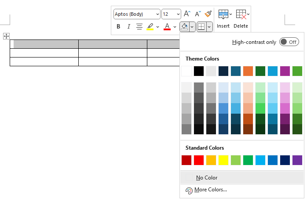Apply red font color
Screen dimensions: 307x201
(167, 26)
